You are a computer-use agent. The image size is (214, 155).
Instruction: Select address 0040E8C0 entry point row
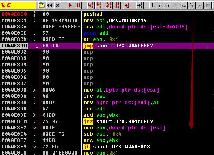[14, 14]
